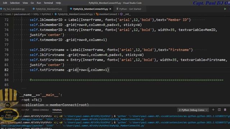230x129 pixels.
Task: Create a new terminal with plus icon
Action: (x=213, y=110)
